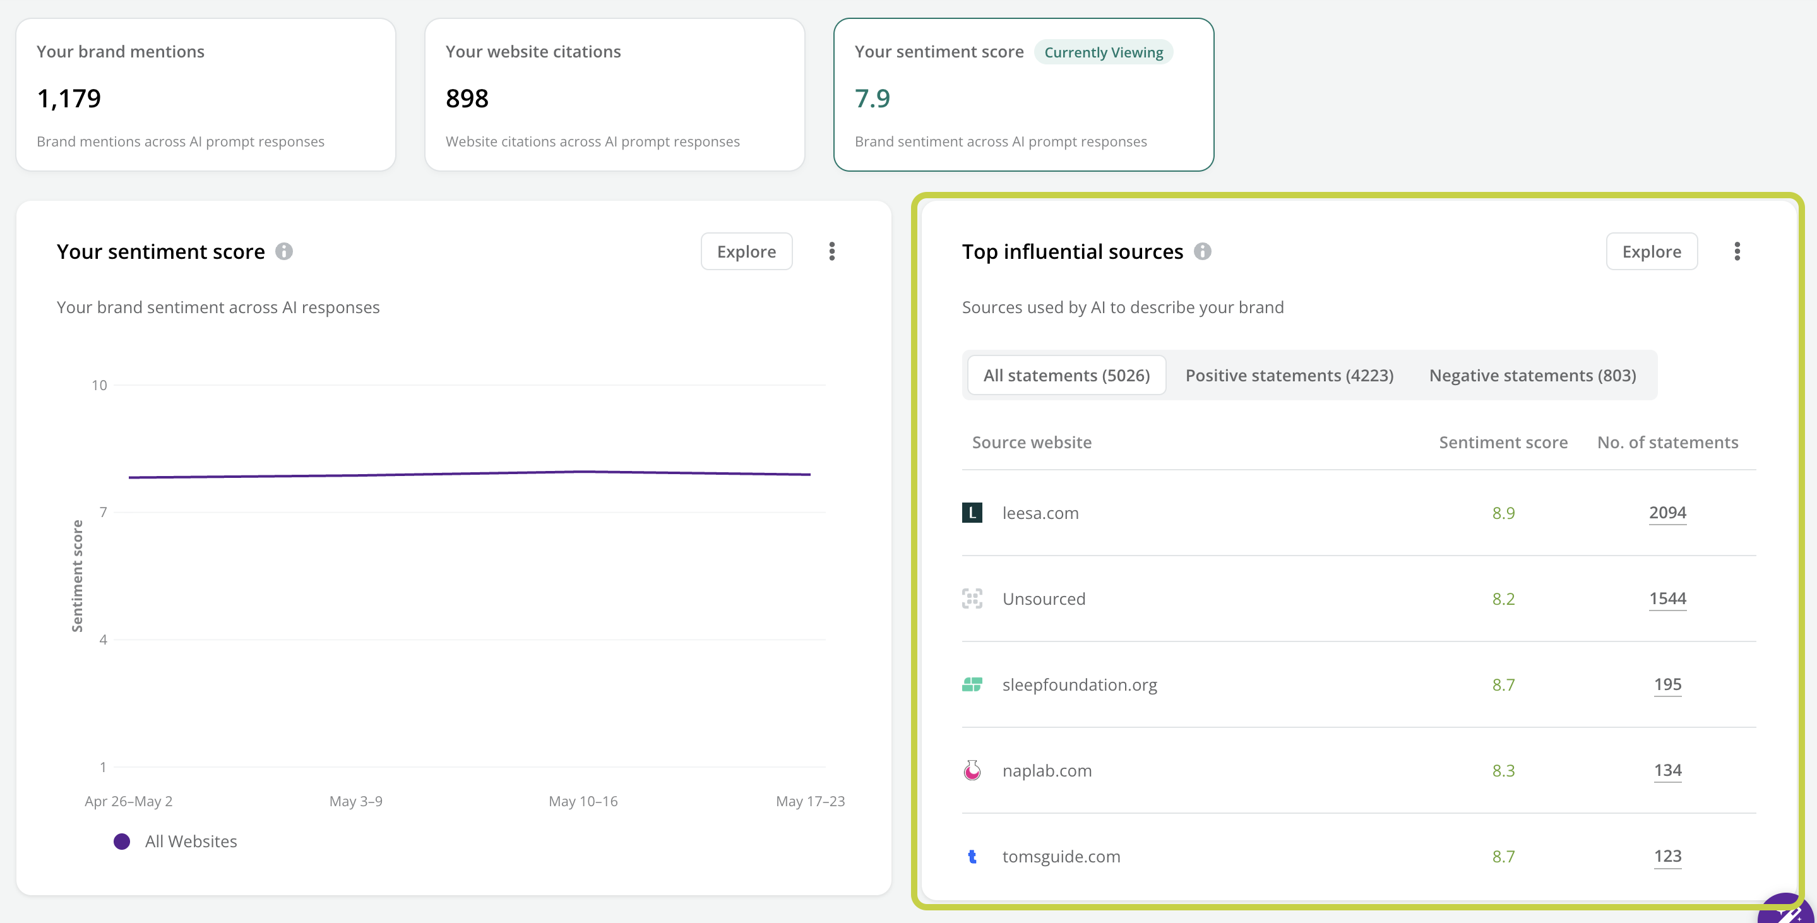The height and width of the screenshot is (923, 1817).
Task: Click the May 10–16 axis label
Action: click(x=583, y=801)
